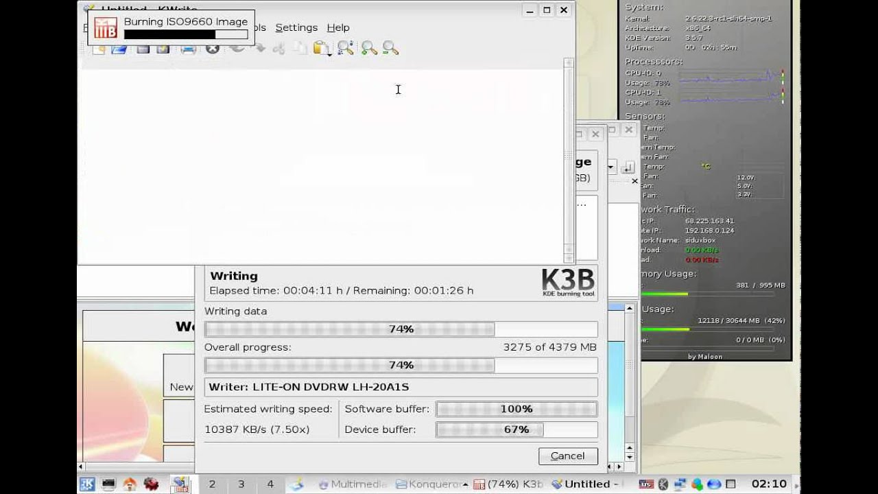The image size is (878, 494).
Task: Click the 10387 KB/s (7.50x) speed text
Action: 257,430
